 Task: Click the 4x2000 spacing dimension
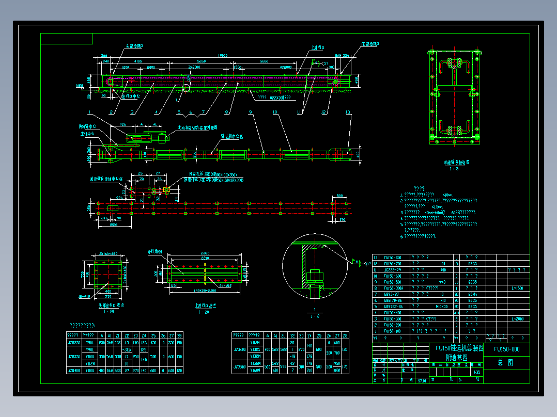pyautogui.click(x=286, y=67)
